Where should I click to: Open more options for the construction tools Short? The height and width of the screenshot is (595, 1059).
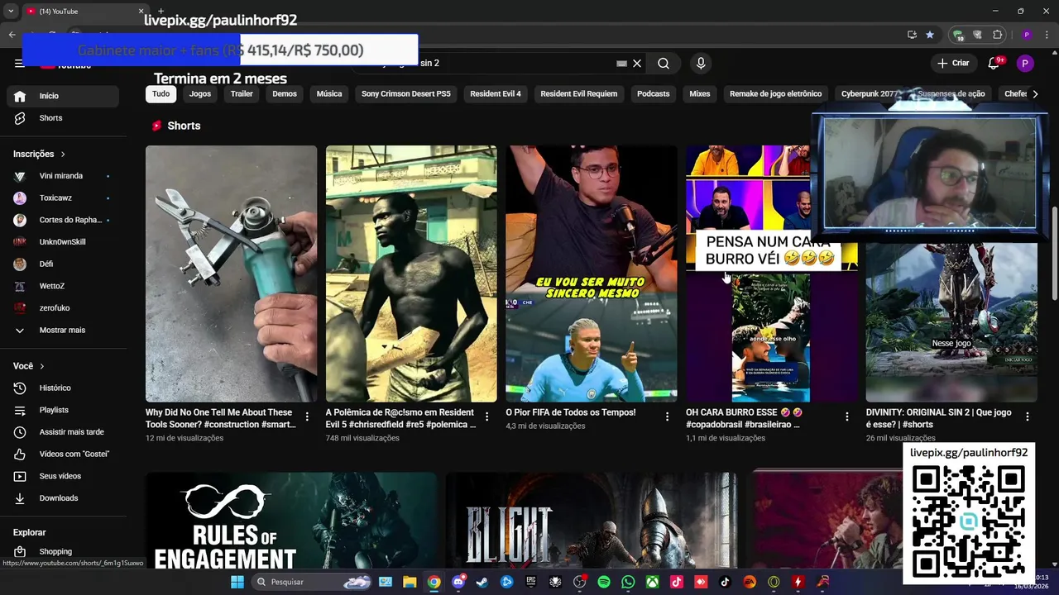[x=307, y=416]
